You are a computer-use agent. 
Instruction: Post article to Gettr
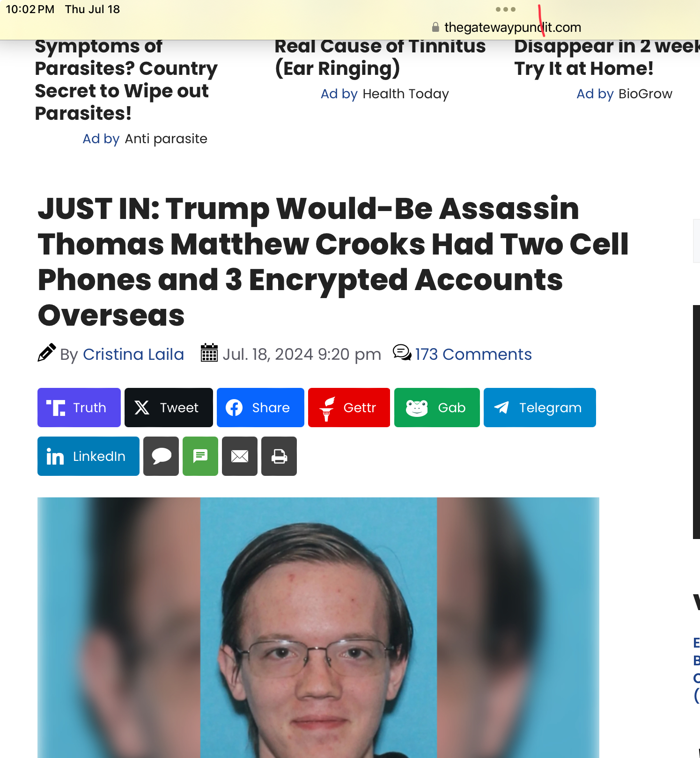[349, 408]
